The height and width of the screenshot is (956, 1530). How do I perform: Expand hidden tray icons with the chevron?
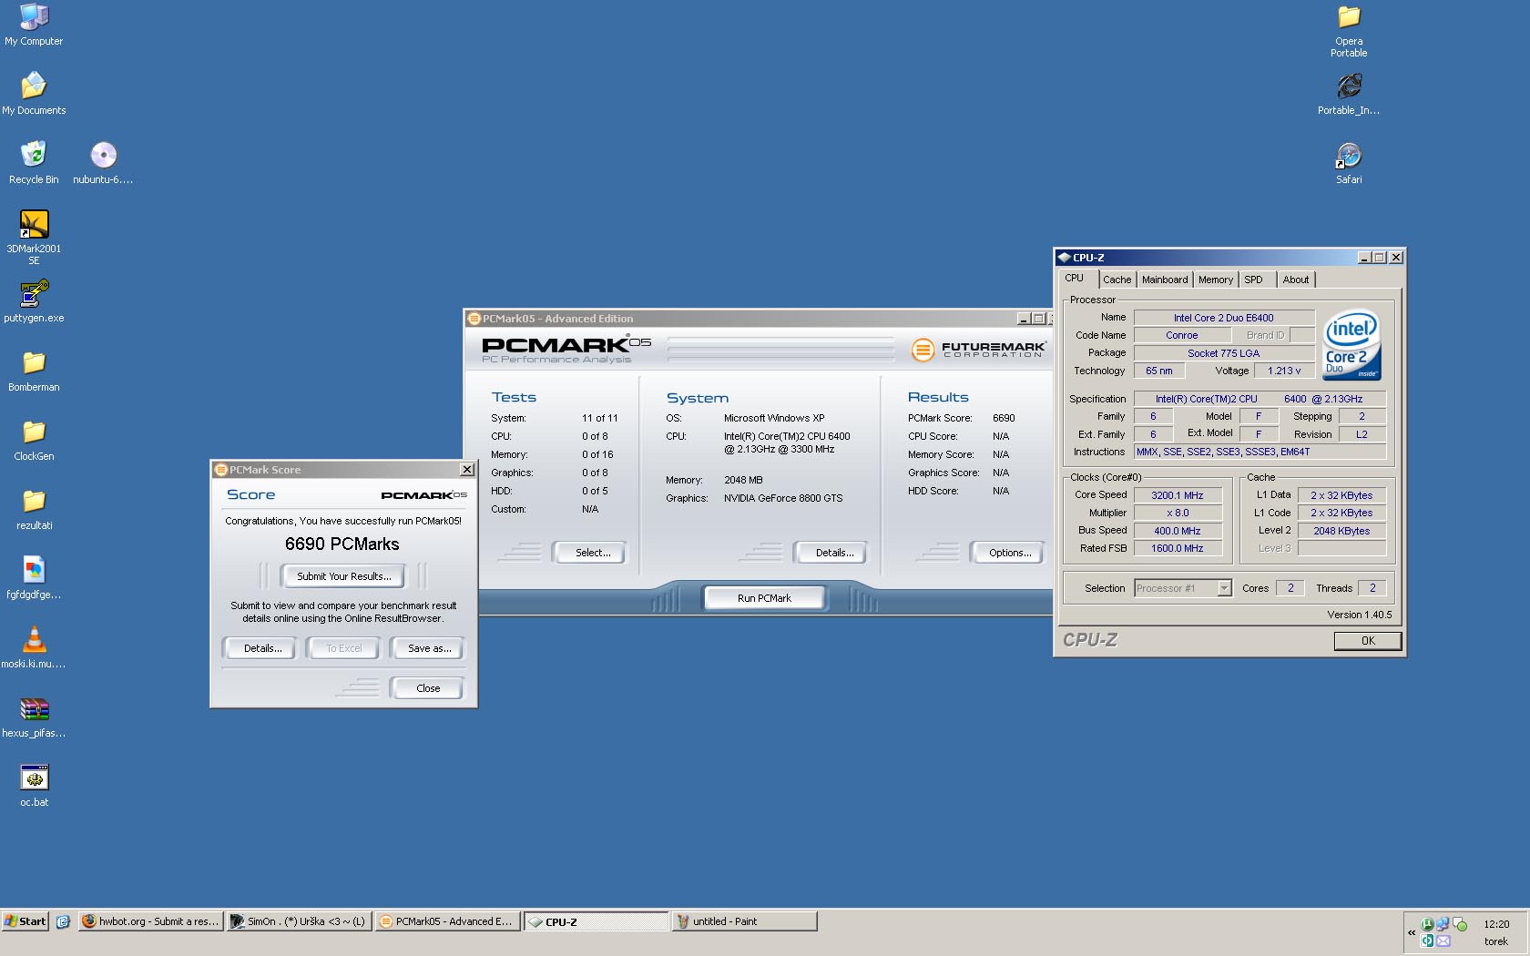1412,932
